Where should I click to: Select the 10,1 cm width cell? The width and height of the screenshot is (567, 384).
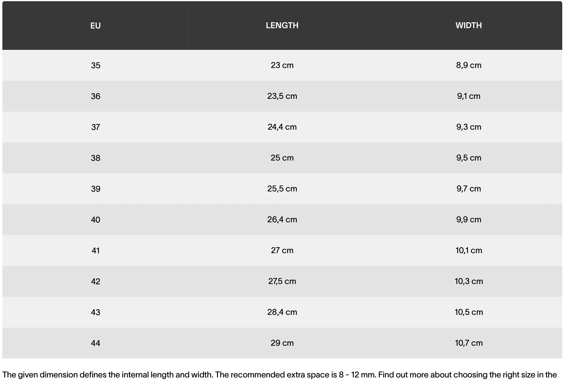(x=469, y=250)
